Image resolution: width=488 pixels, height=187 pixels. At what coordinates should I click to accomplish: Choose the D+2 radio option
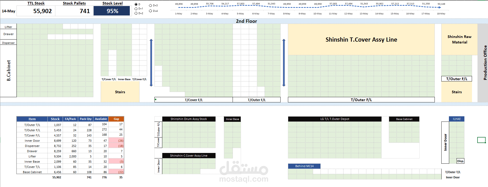coord(136,13)
